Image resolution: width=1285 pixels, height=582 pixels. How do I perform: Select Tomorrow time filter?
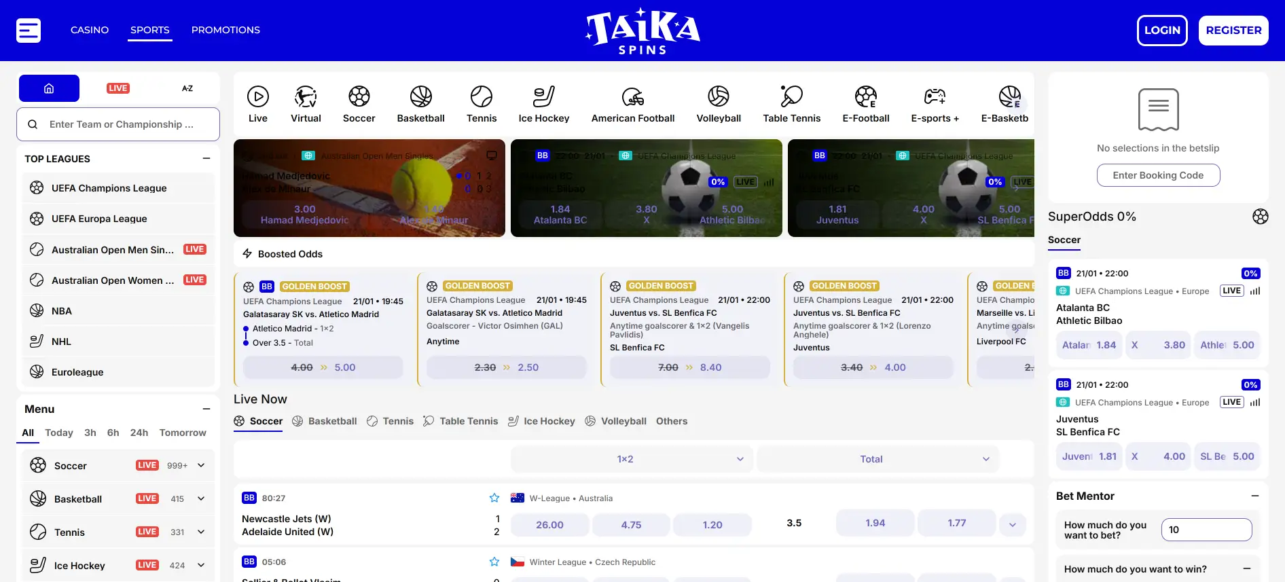[183, 433]
